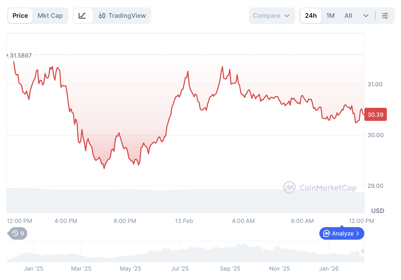Select the 1M time range tab

point(330,16)
